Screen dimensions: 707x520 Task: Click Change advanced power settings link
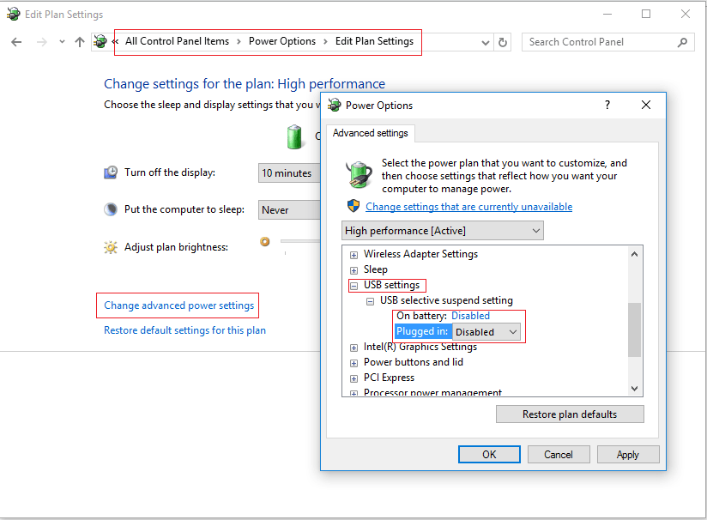tap(179, 305)
